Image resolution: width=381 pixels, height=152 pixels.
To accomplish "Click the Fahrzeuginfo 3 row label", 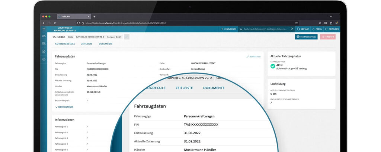I will point(61,138).
